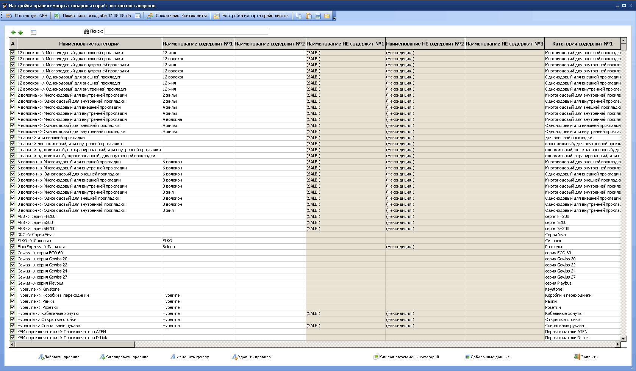The height and width of the screenshot is (371, 636).
Task: Click the copy icon in the toolbar
Action: pyautogui.click(x=299, y=16)
